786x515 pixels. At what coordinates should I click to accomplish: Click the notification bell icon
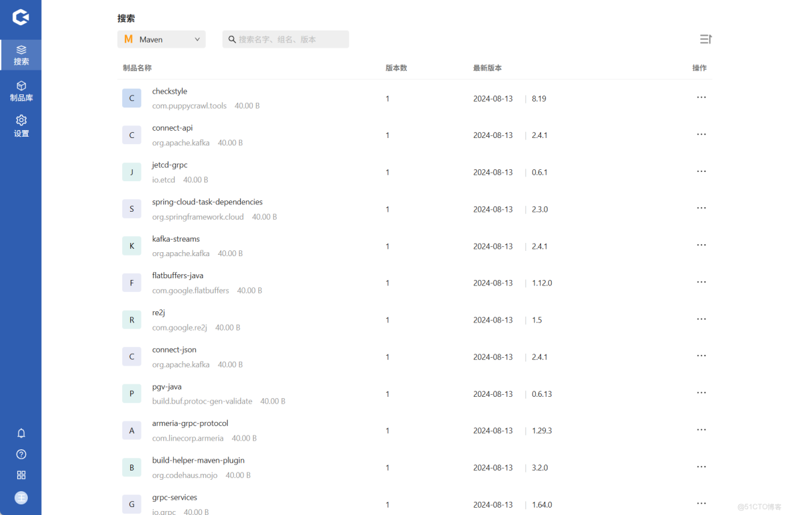pyautogui.click(x=21, y=433)
